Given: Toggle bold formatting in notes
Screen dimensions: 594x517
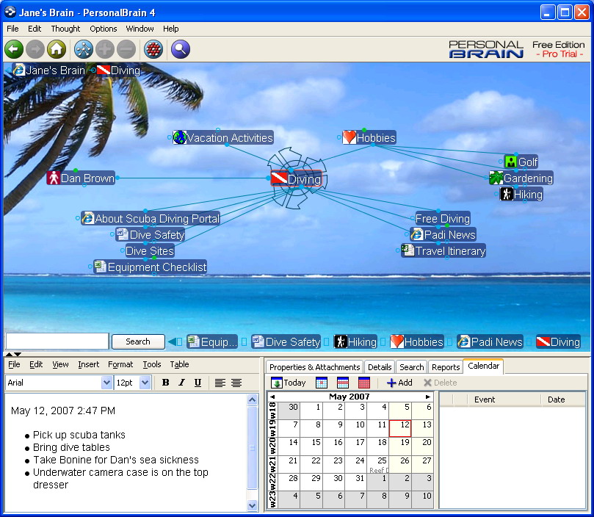Looking at the screenshot, I should tap(165, 383).
